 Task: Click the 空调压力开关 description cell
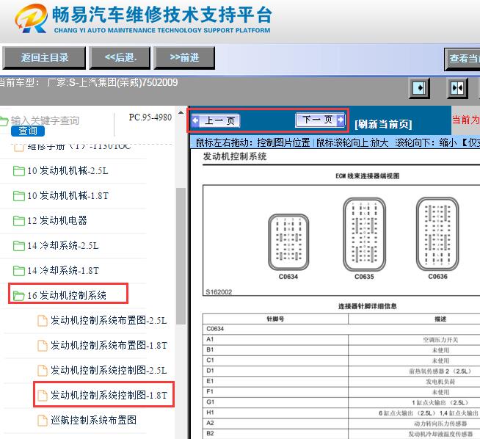point(440,339)
